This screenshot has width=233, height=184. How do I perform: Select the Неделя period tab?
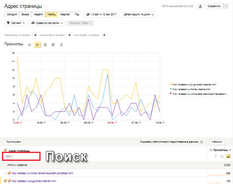[x=38, y=15]
